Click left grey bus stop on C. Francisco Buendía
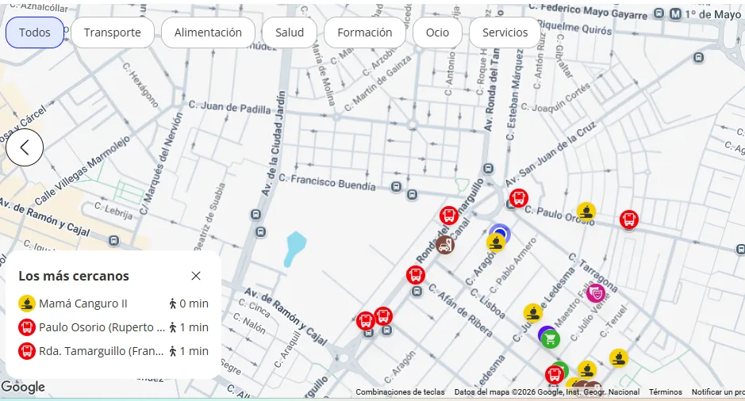745x401 pixels. (x=396, y=187)
